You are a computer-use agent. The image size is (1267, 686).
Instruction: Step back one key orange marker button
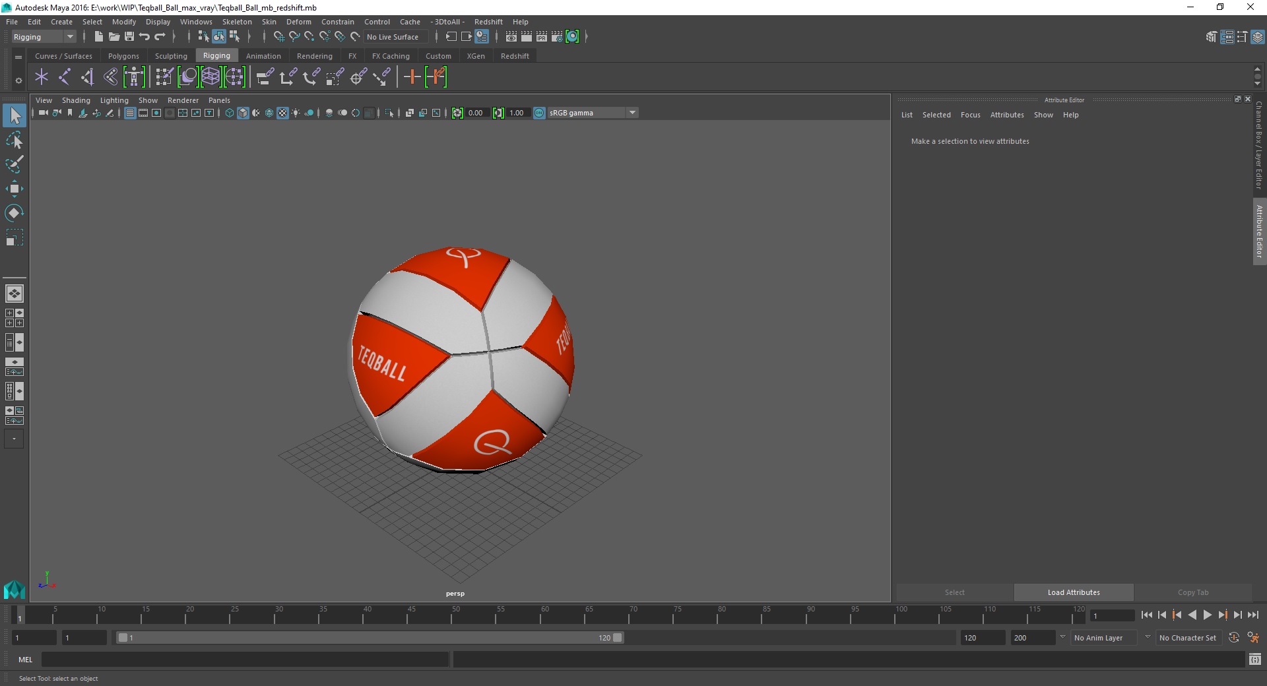pos(1177,615)
